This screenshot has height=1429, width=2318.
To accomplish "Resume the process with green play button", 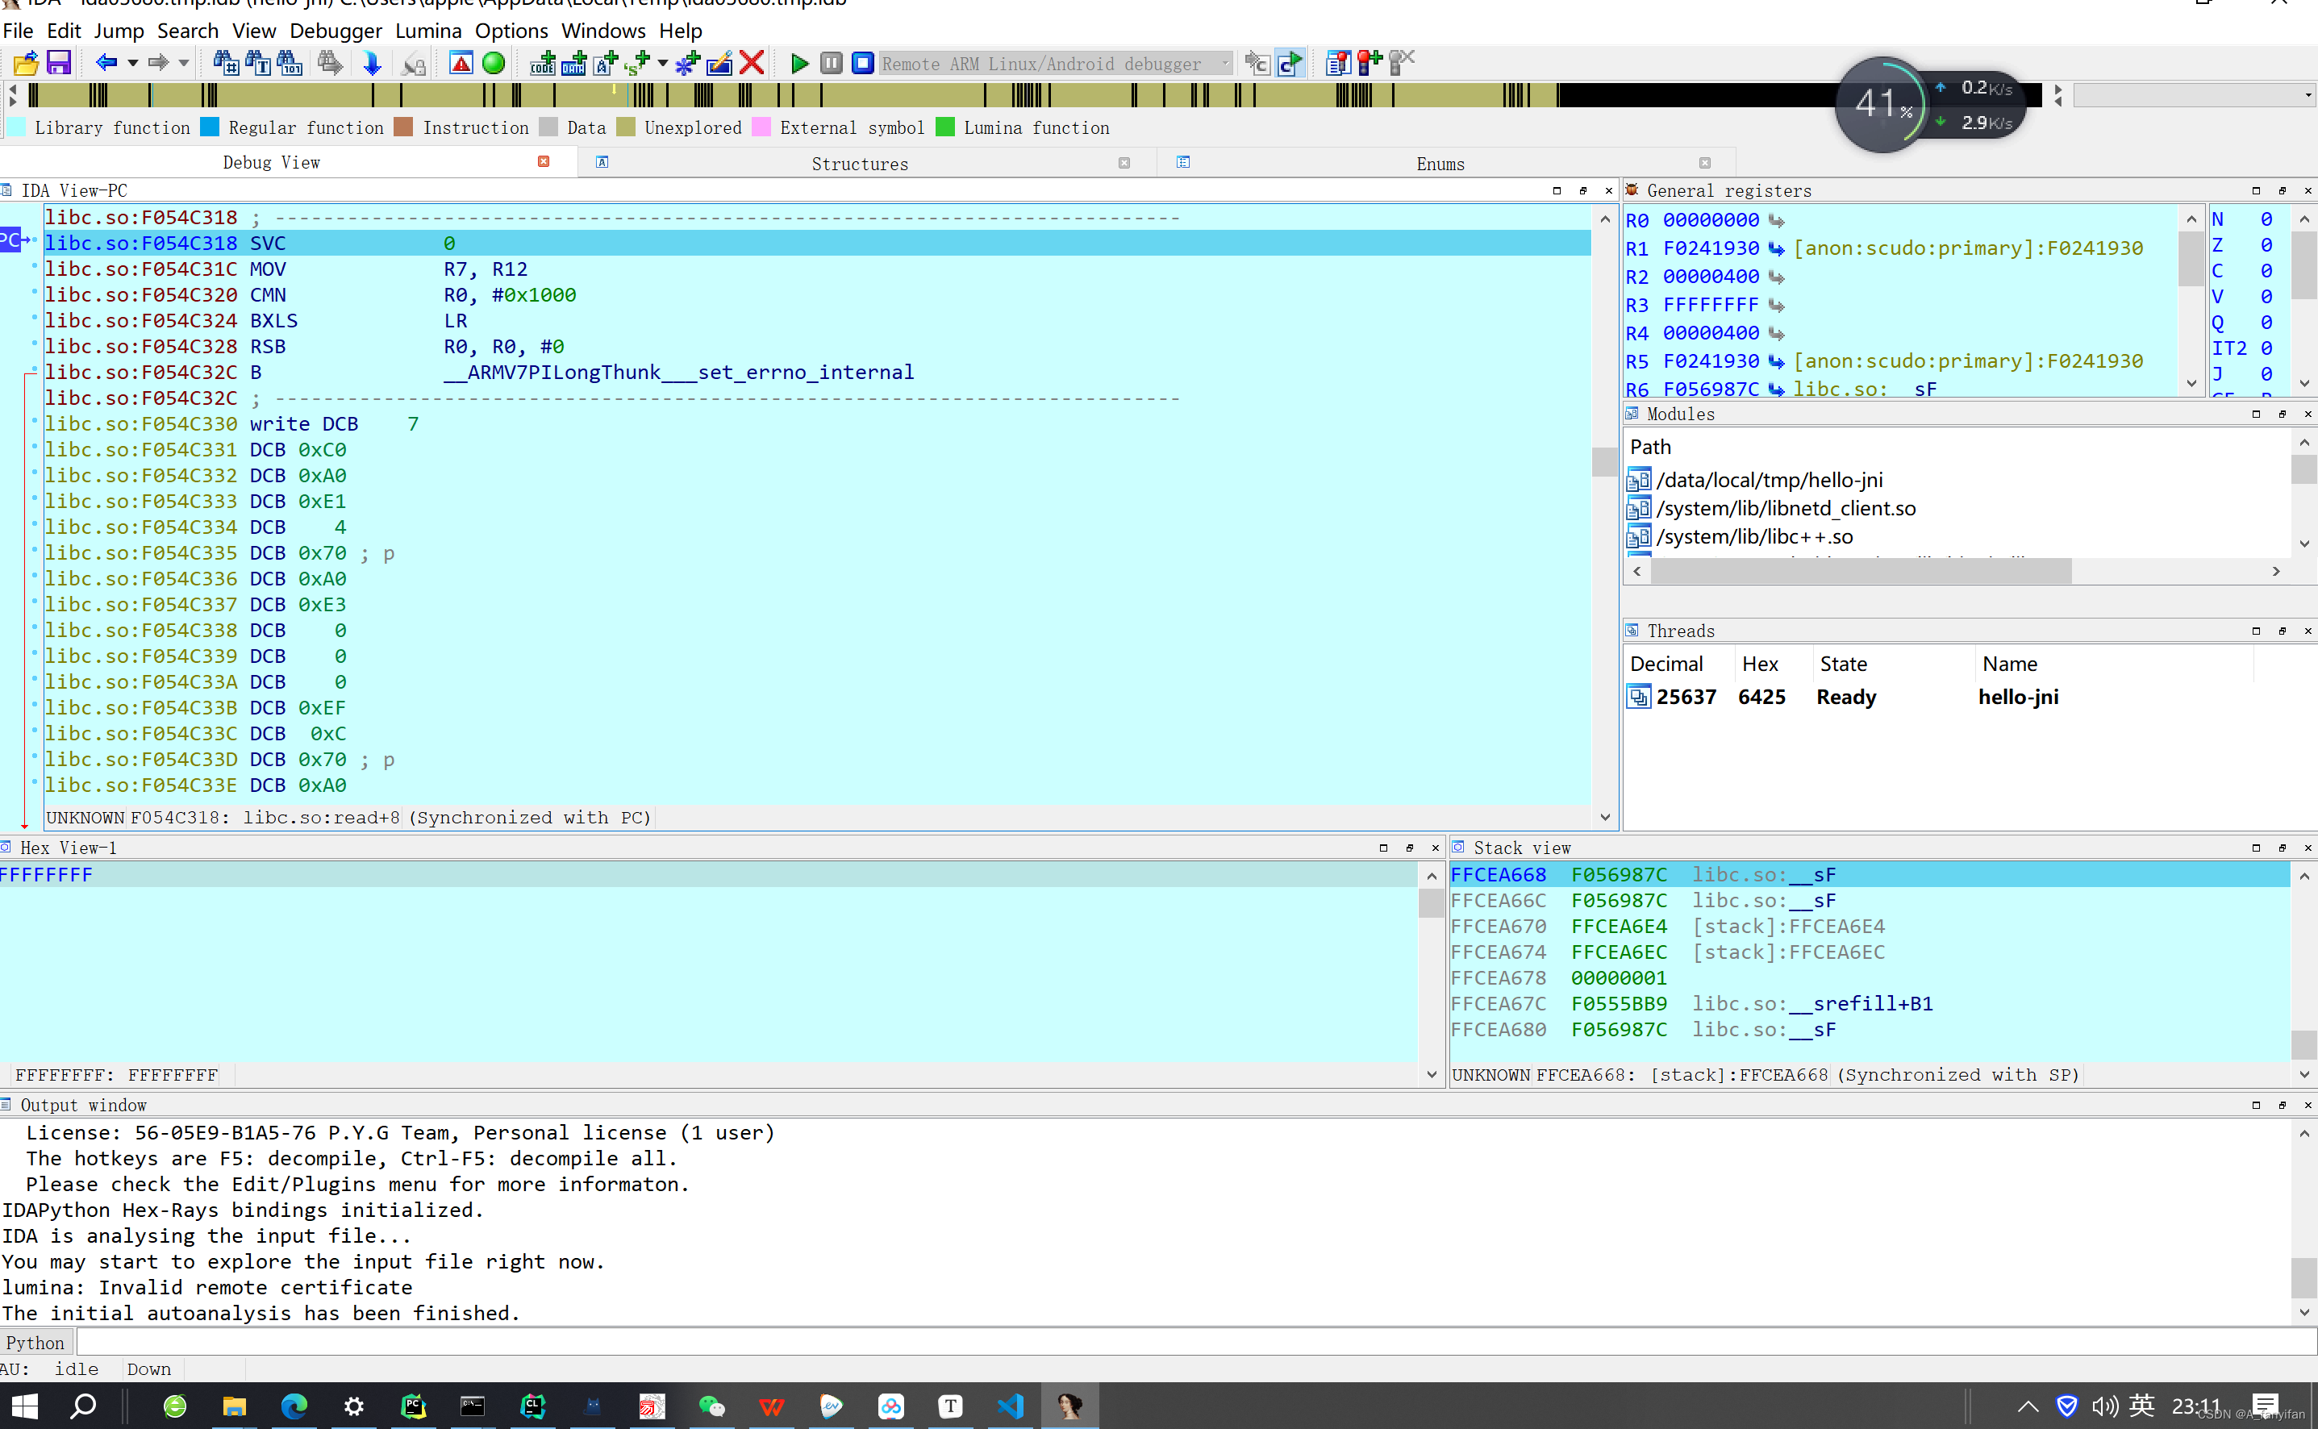I will (799, 64).
